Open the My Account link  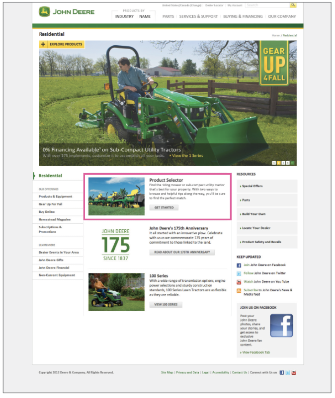[x=235, y=5]
